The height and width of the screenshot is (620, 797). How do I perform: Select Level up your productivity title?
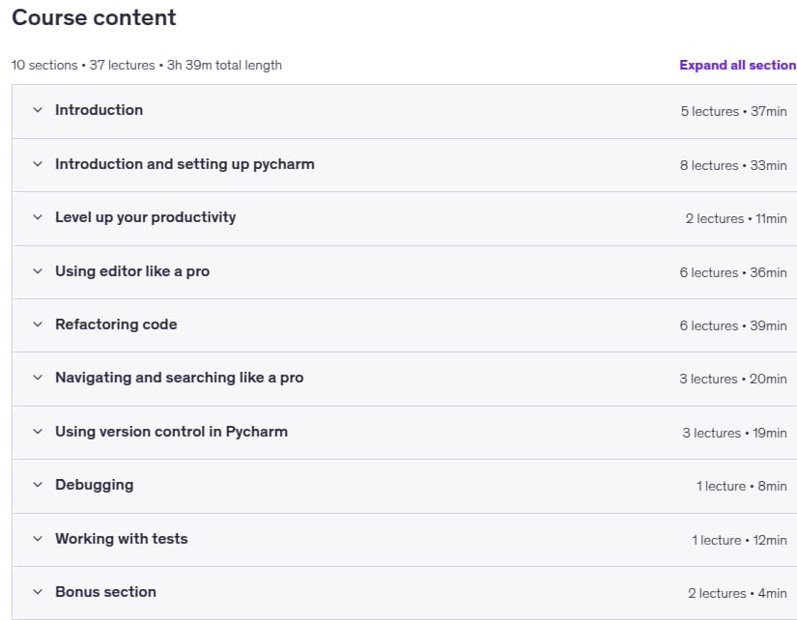click(x=145, y=217)
